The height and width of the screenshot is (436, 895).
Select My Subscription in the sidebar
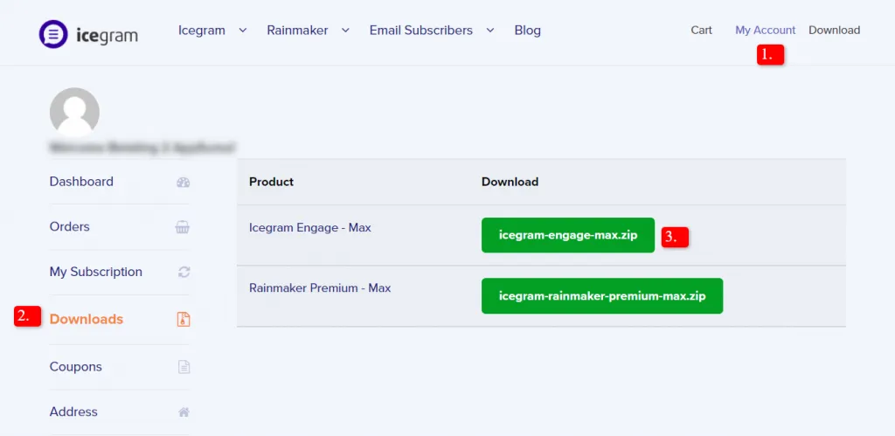coord(96,272)
